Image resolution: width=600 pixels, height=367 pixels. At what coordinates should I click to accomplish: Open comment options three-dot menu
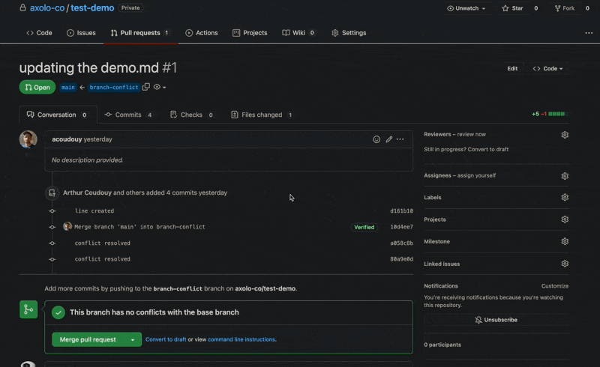point(400,139)
